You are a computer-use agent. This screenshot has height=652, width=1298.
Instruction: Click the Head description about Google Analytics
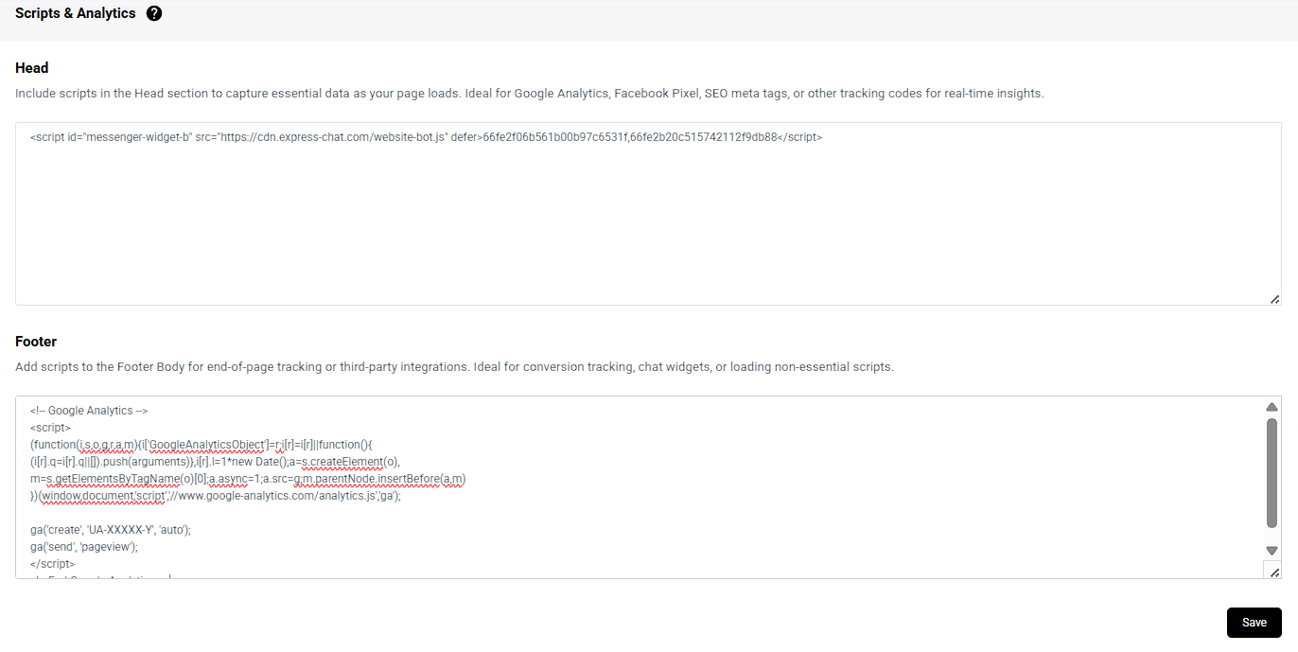click(x=530, y=94)
